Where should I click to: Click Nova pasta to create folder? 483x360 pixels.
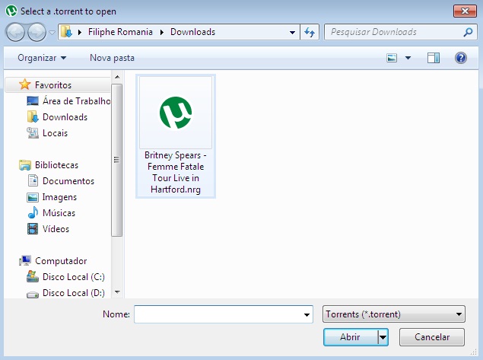pyautogui.click(x=112, y=58)
